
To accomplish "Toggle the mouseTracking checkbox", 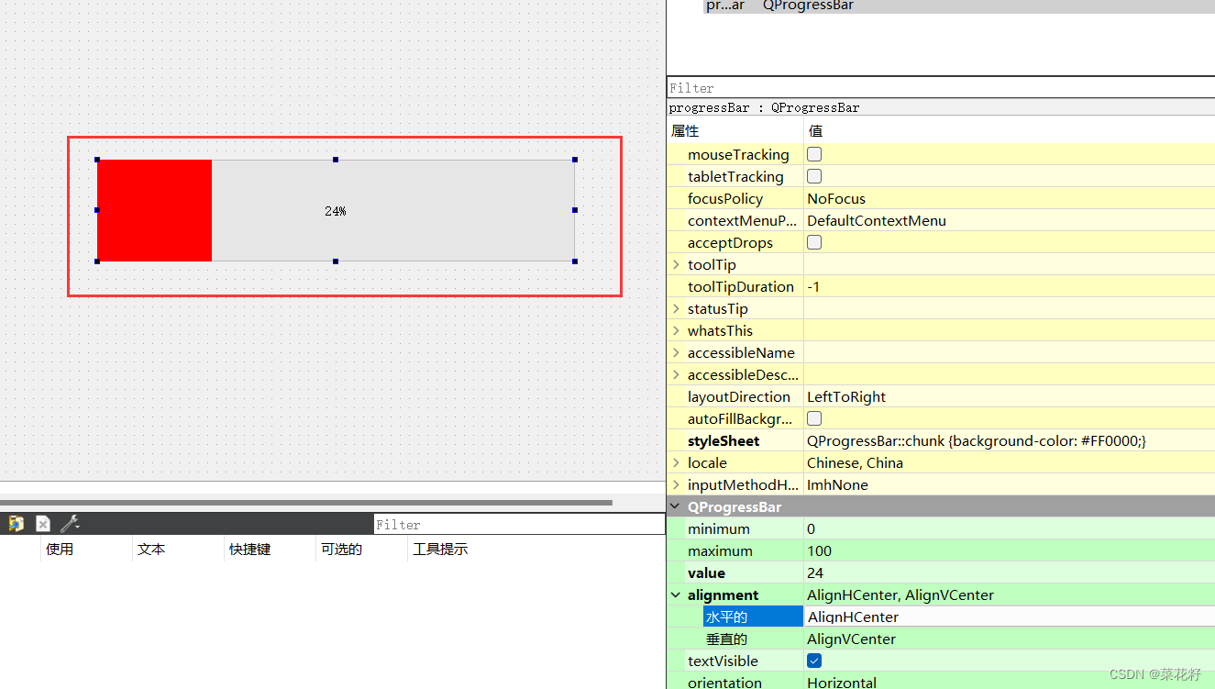I will coord(814,154).
